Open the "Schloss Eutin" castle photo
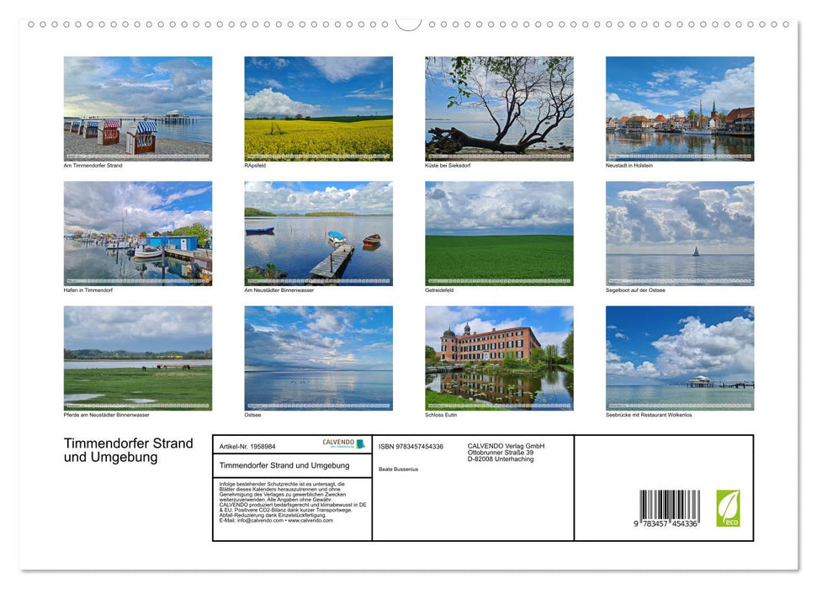This screenshot has width=817, height=589. point(498,358)
